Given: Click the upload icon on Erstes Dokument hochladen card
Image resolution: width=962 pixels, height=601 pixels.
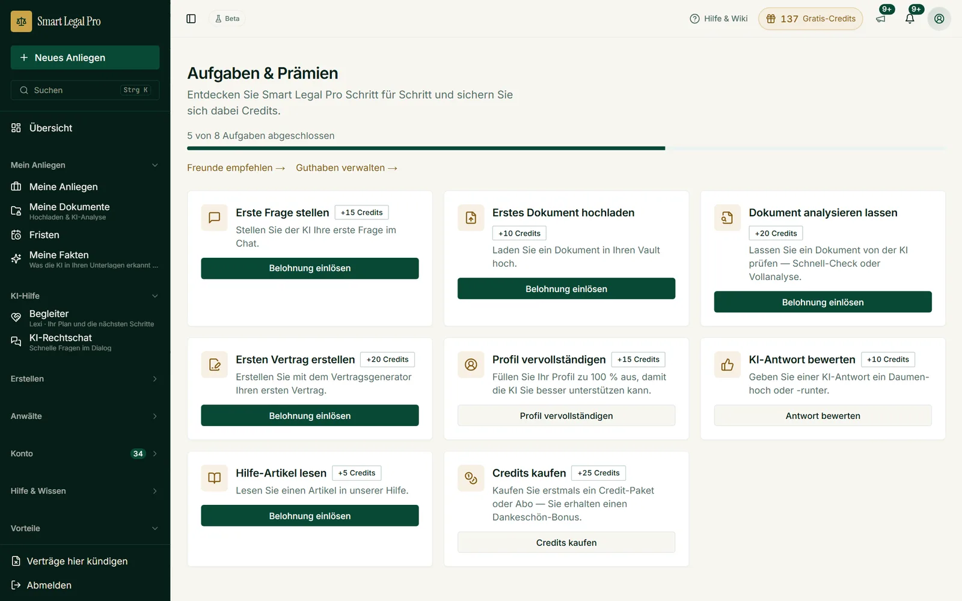Looking at the screenshot, I should (471, 218).
